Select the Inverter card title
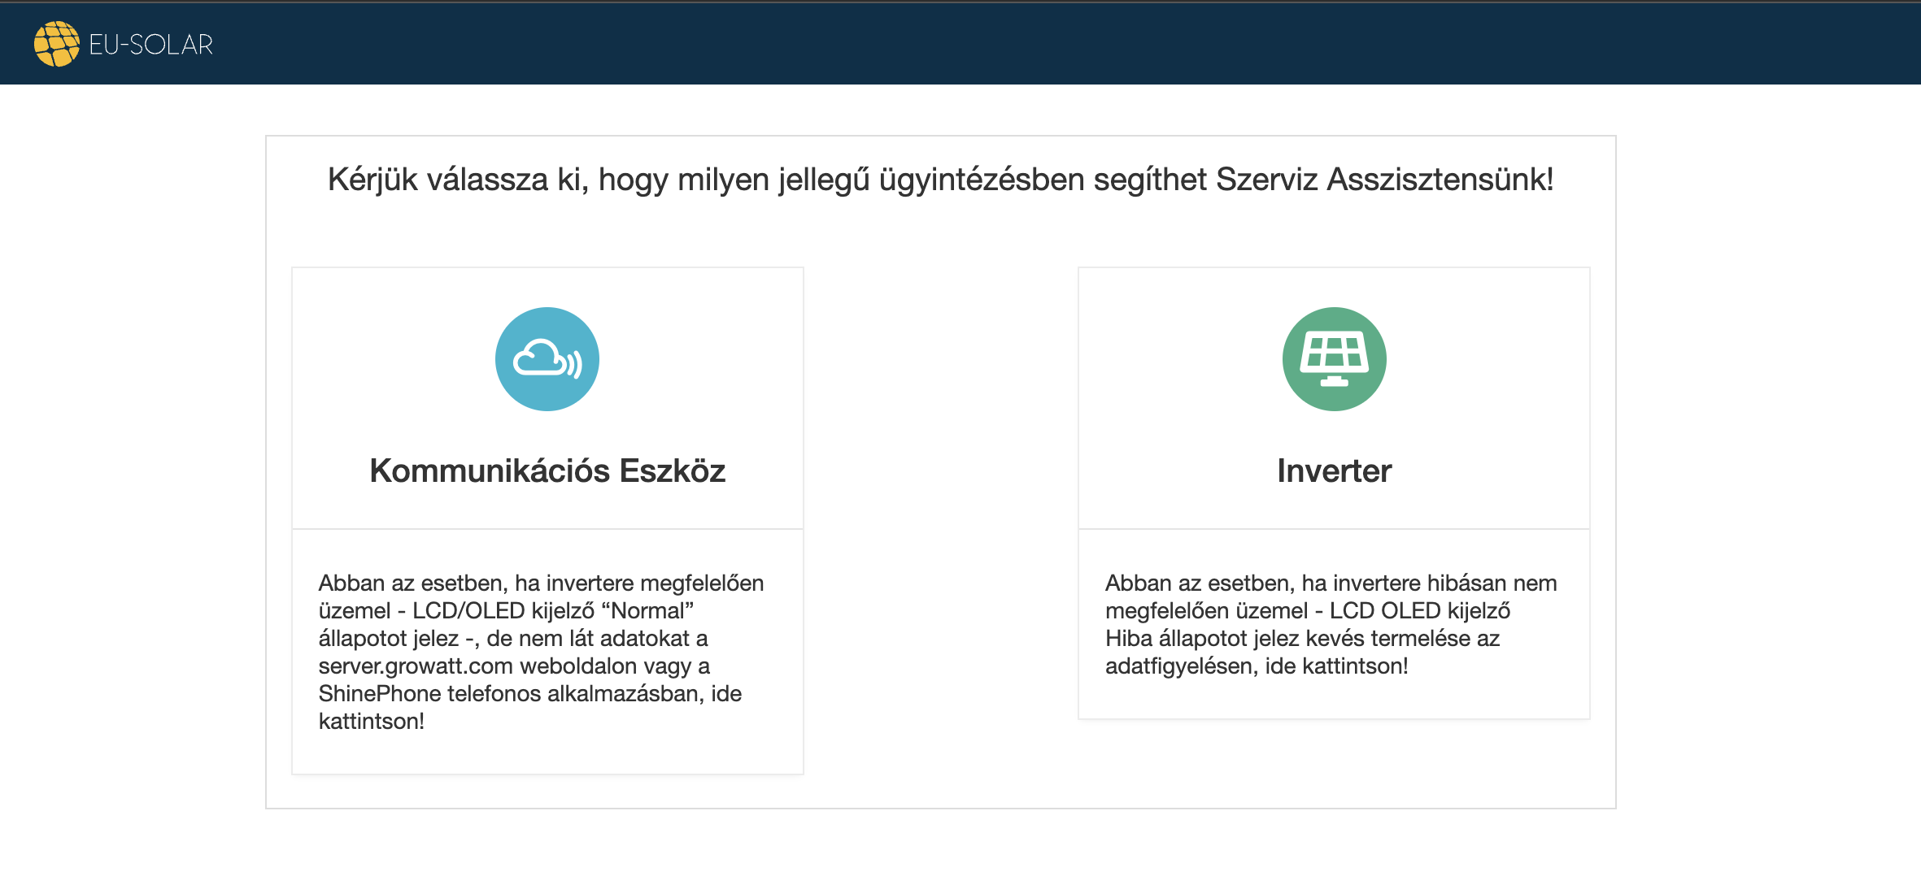 (1334, 471)
